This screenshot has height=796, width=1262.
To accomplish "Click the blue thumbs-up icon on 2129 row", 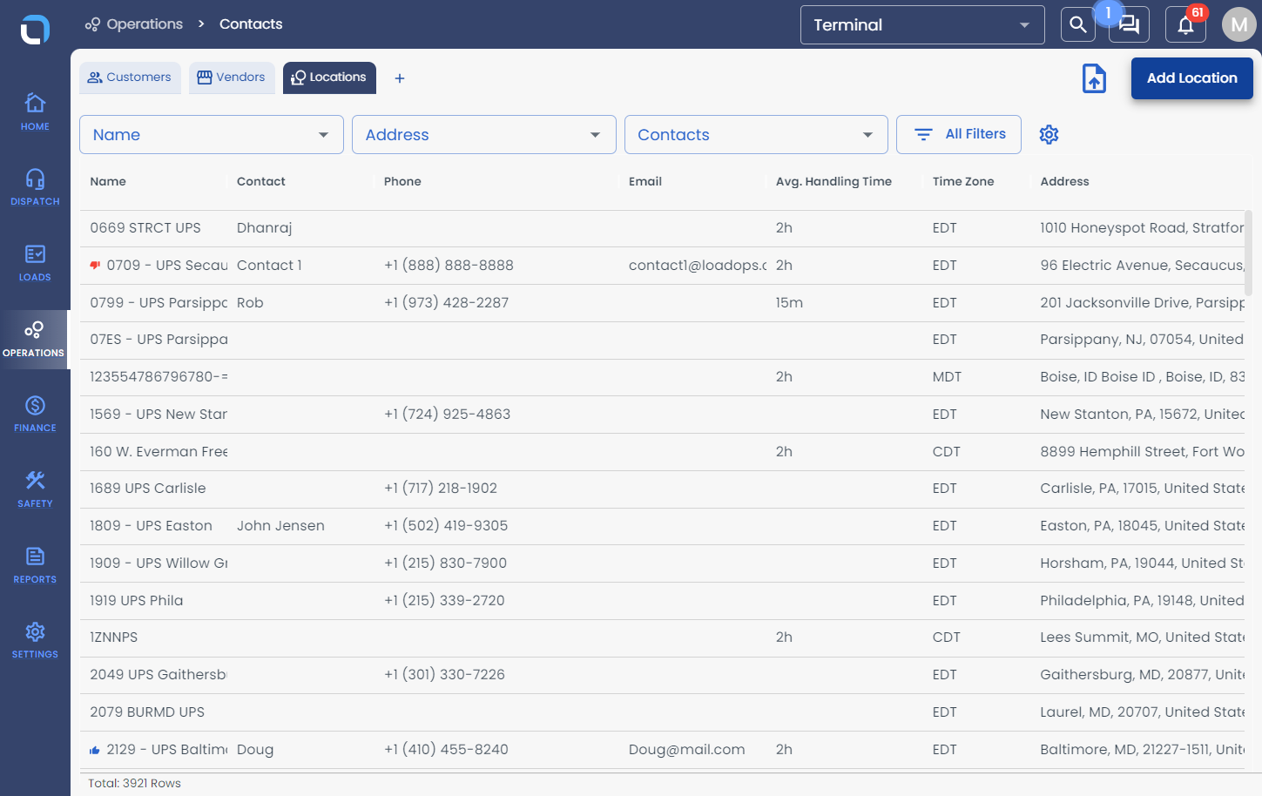I will click(x=95, y=750).
